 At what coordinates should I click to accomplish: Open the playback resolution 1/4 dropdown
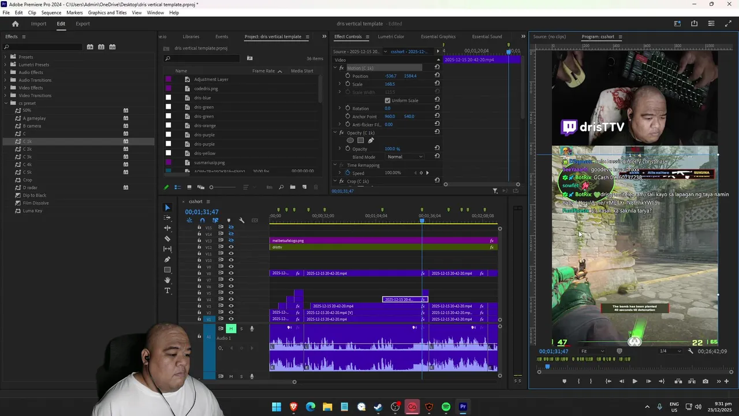[x=670, y=351]
